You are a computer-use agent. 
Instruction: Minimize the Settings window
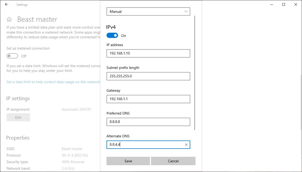[272, 4]
